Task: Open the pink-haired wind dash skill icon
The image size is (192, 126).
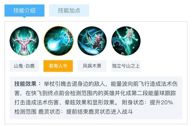Action: tap(92, 41)
